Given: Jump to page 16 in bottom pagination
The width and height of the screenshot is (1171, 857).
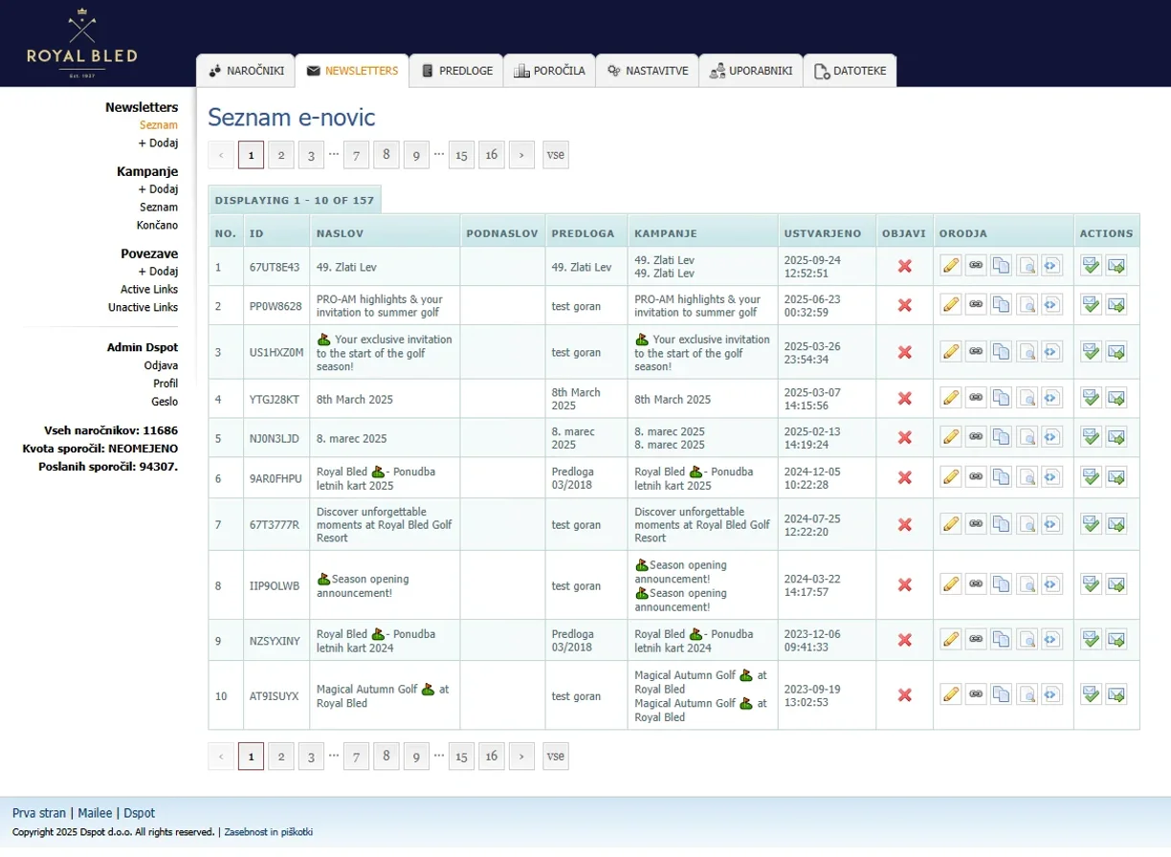Looking at the screenshot, I should click(x=491, y=757).
